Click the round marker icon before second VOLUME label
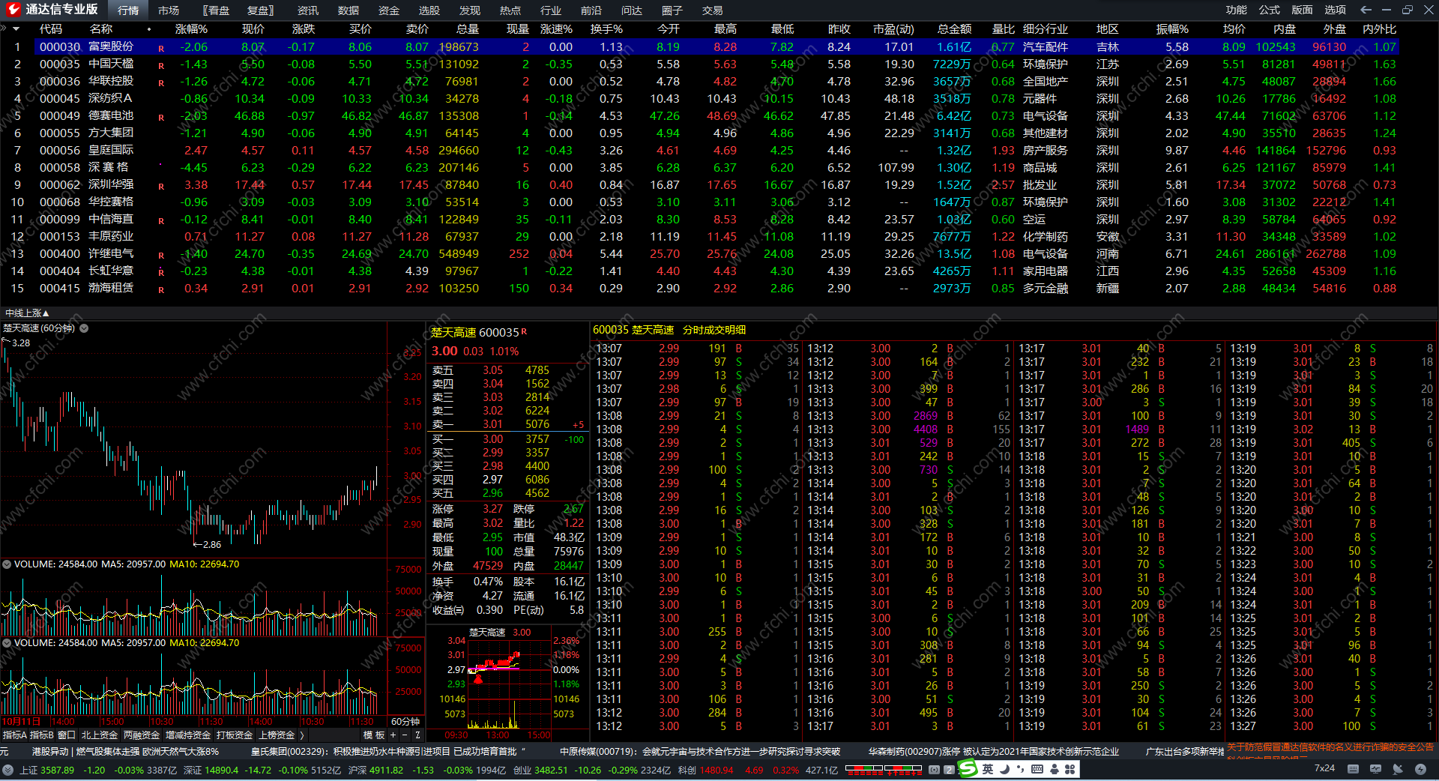1439x781 pixels. (7, 643)
